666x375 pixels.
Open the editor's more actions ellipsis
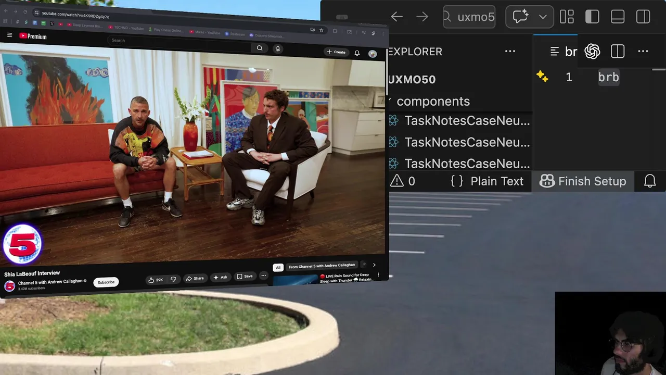coord(643,51)
